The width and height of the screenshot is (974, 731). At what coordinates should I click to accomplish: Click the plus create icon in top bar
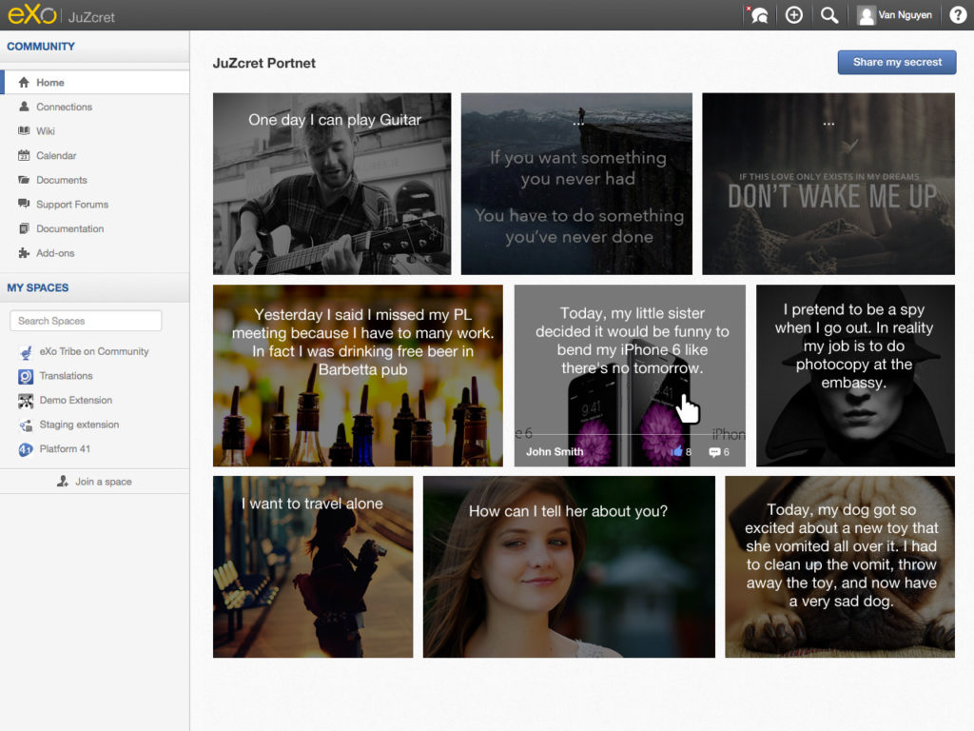[794, 15]
